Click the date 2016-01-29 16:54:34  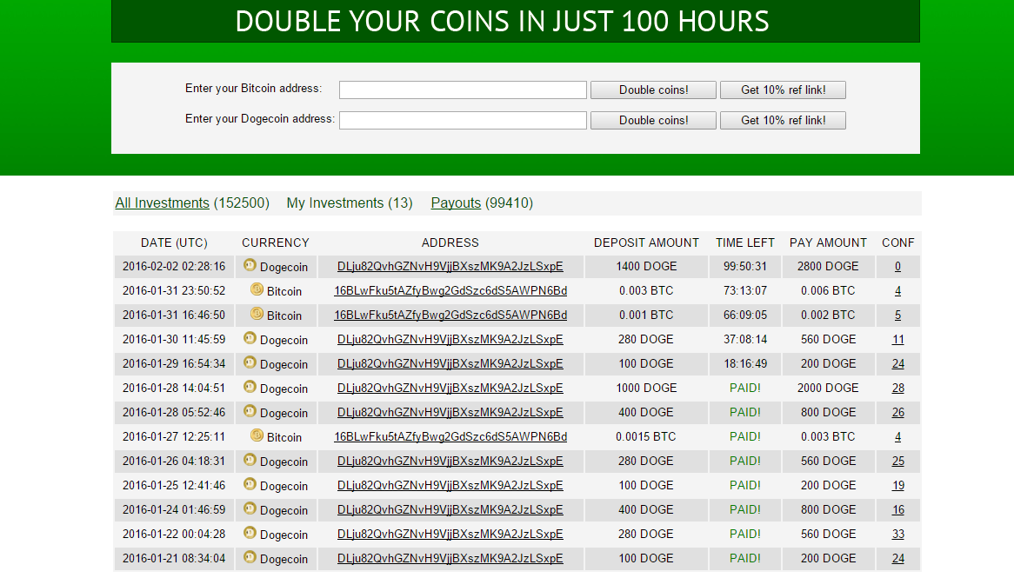tap(174, 364)
